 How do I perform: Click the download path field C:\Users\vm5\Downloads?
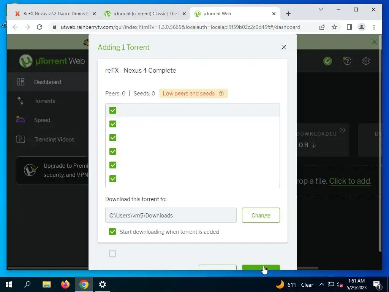pos(171,215)
